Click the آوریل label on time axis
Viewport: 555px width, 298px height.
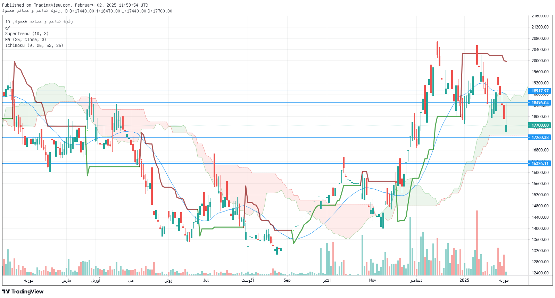tap(96, 280)
